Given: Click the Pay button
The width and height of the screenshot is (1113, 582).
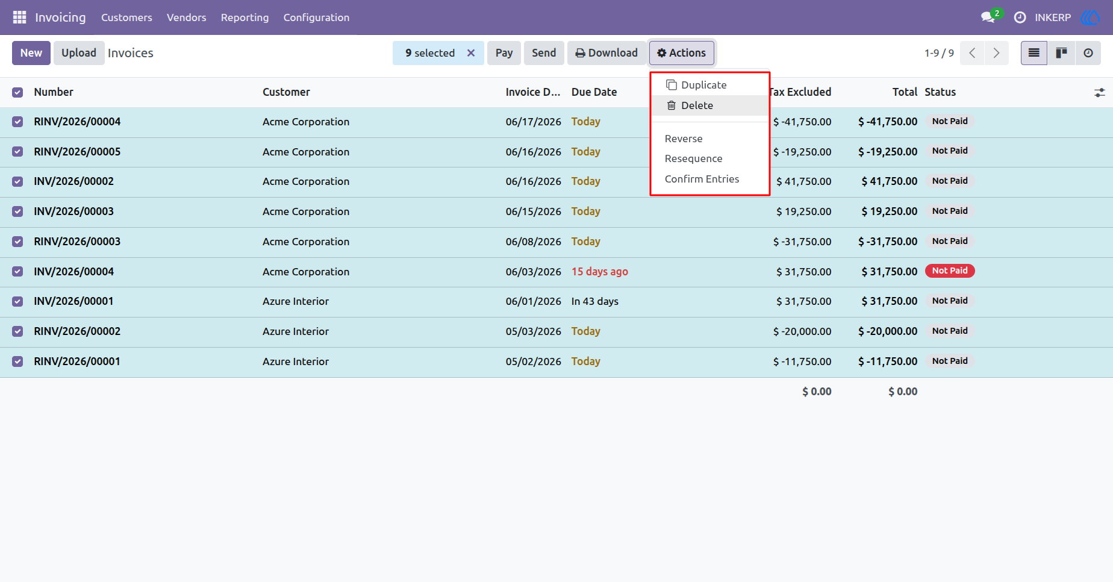Looking at the screenshot, I should [x=504, y=53].
